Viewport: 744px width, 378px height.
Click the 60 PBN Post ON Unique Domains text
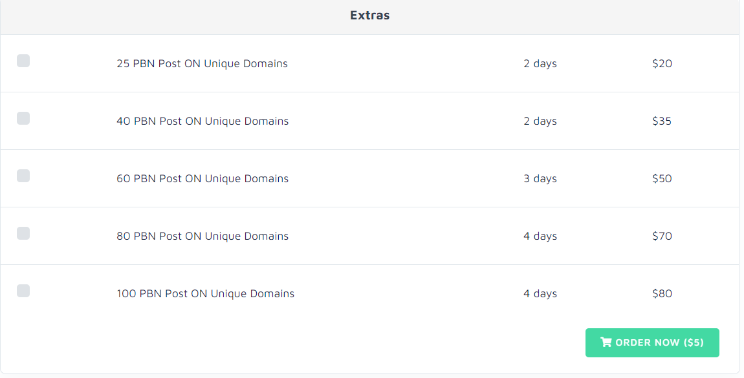click(x=202, y=178)
